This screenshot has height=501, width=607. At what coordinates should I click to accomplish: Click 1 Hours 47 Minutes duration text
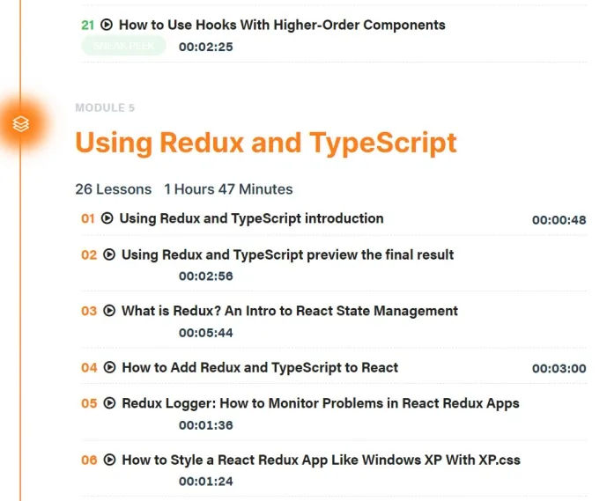(228, 189)
